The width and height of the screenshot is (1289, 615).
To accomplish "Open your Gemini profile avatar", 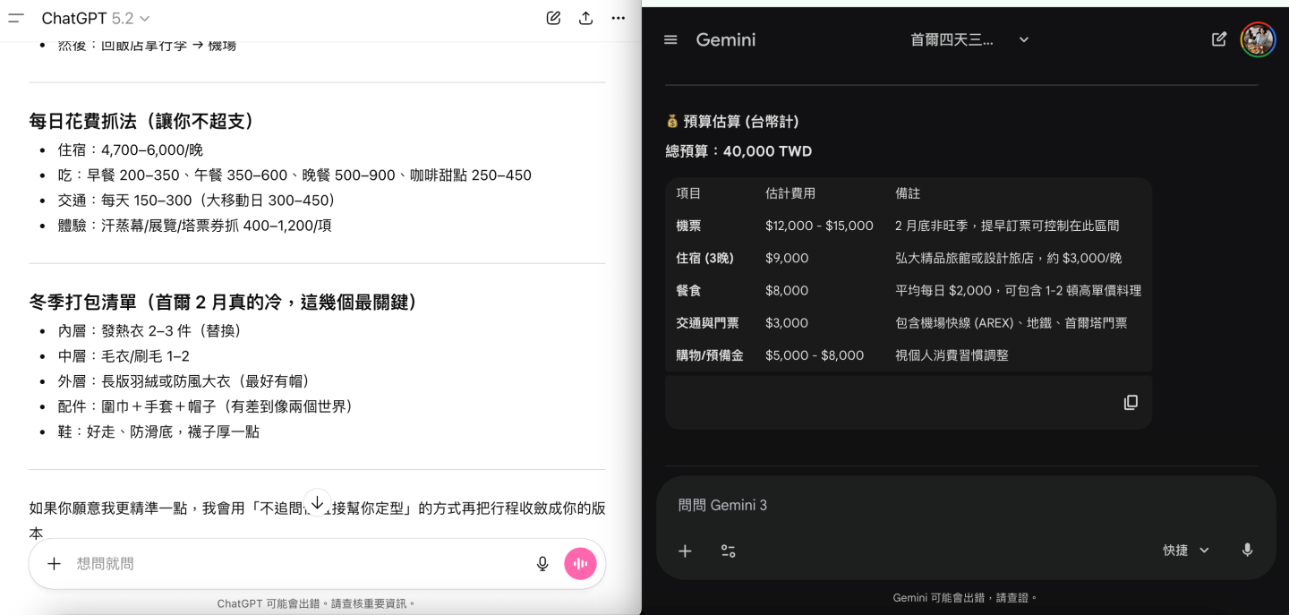I will coord(1258,39).
